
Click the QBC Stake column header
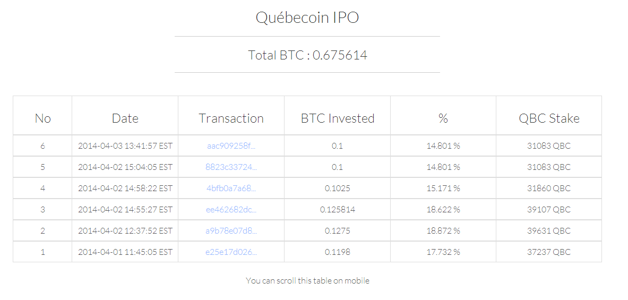click(x=549, y=118)
